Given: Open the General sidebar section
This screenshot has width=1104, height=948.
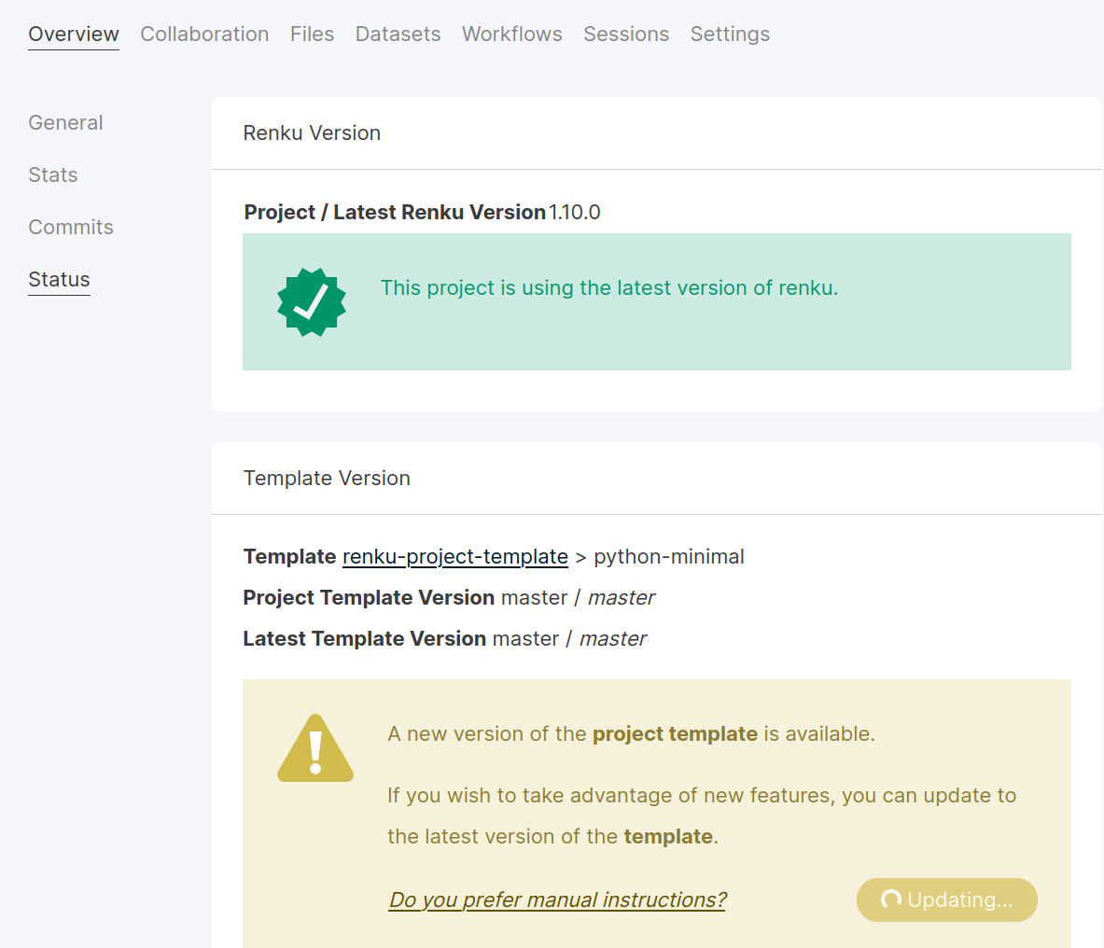Looking at the screenshot, I should [x=65, y=122].
